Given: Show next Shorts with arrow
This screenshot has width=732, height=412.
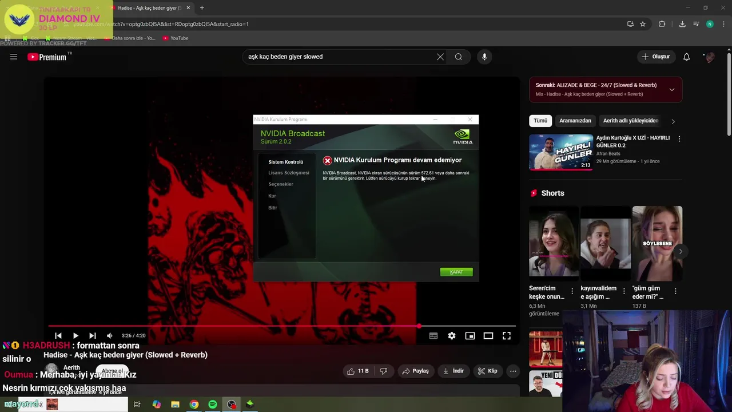Looking at the screenshot, I should click(681, 251).
